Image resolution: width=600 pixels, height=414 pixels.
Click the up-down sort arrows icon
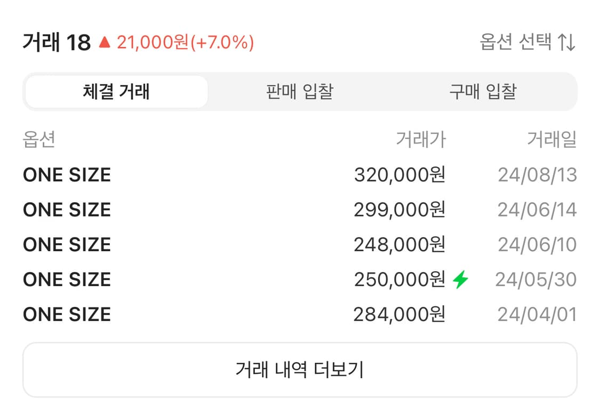[x=566, y=42]
